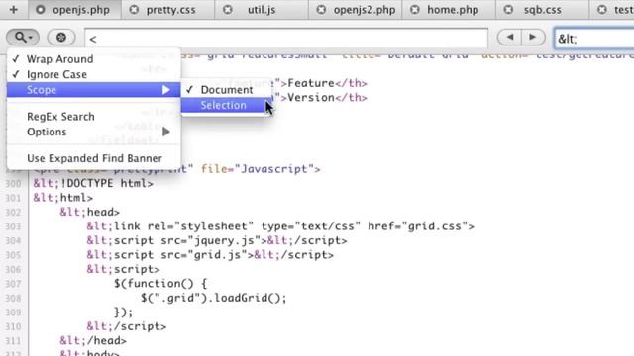The image size is (634, 356).
Task: Click the round close find banner button
Action: point(61,38)
